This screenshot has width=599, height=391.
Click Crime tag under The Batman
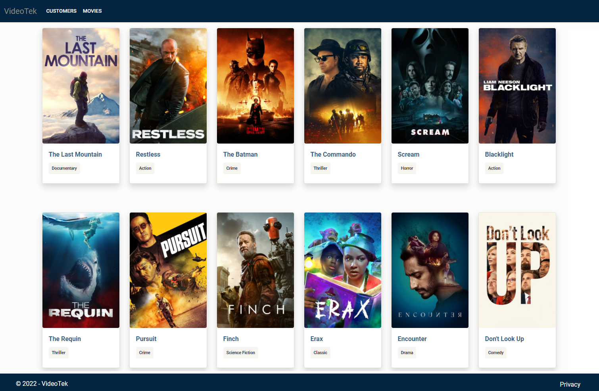click(x=232, y=169)
